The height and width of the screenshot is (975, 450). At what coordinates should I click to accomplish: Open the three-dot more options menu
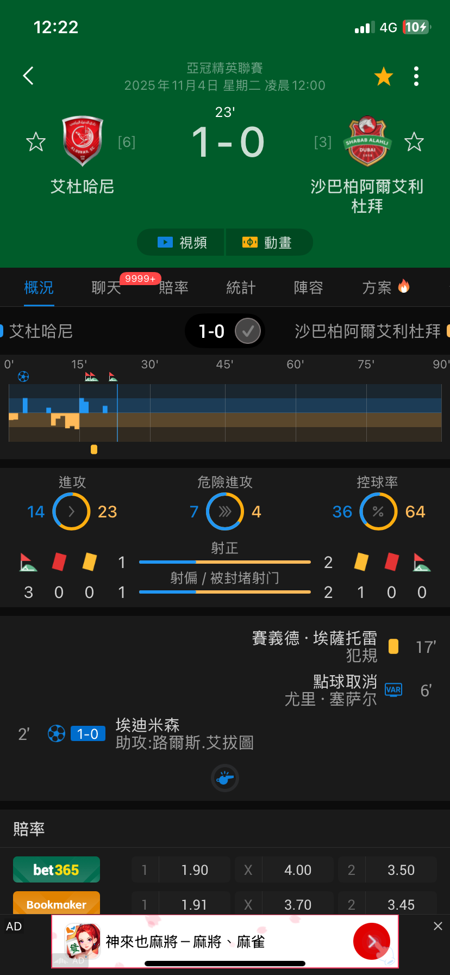coord(416,77)
